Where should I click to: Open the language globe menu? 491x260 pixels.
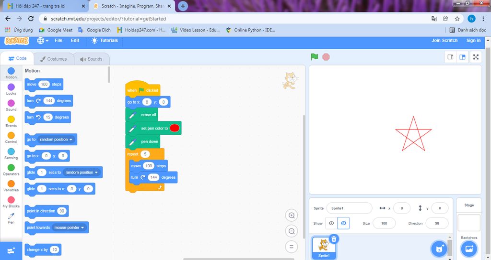[43, 41]
